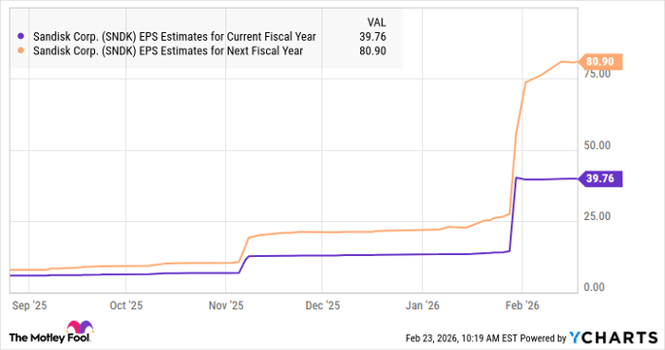
Task: Click the purple 39.76 end-of-line value tag
Action: click(600, 178)
